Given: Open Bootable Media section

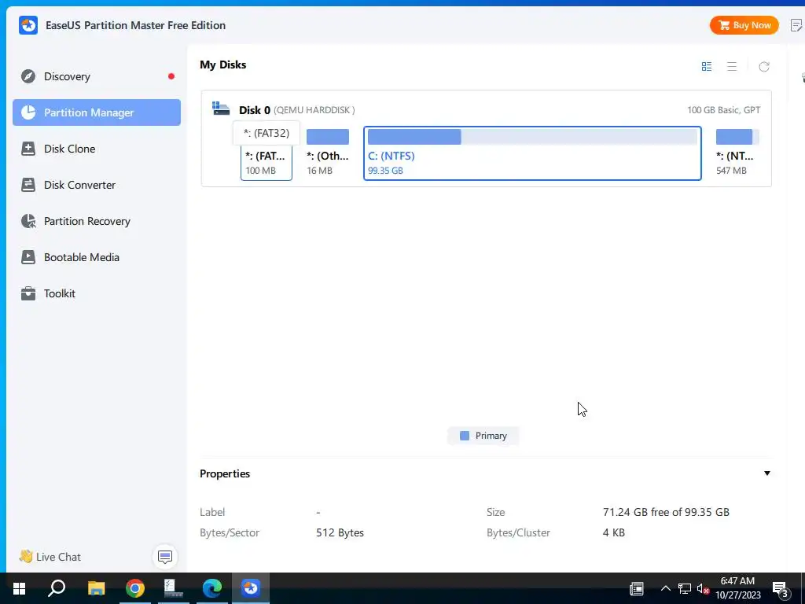Looking at the screenshot, I should (97, 257).
